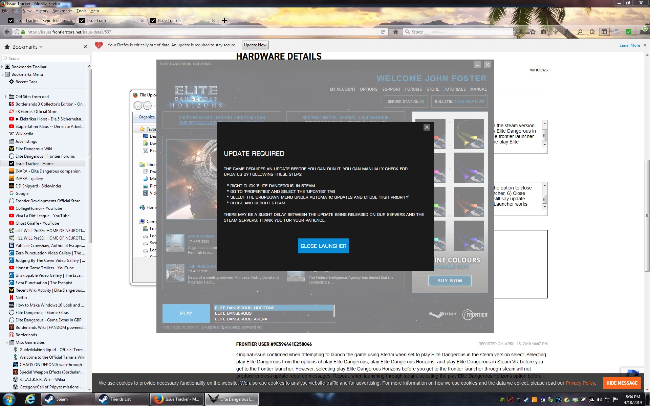650x406 pixels.
Task: Switch to Steam taskbar window
Action: pyautogui.click(x=68, y=399)
